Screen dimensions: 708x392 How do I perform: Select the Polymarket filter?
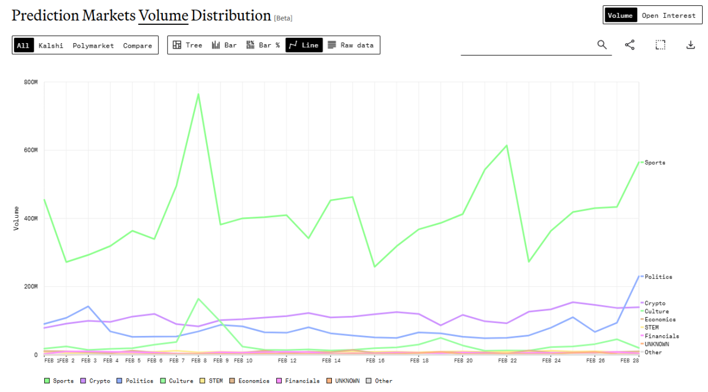pos(93,45)
